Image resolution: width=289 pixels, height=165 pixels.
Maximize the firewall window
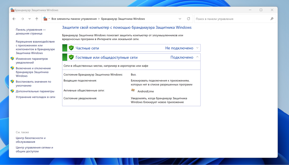[x=261, y=10]
